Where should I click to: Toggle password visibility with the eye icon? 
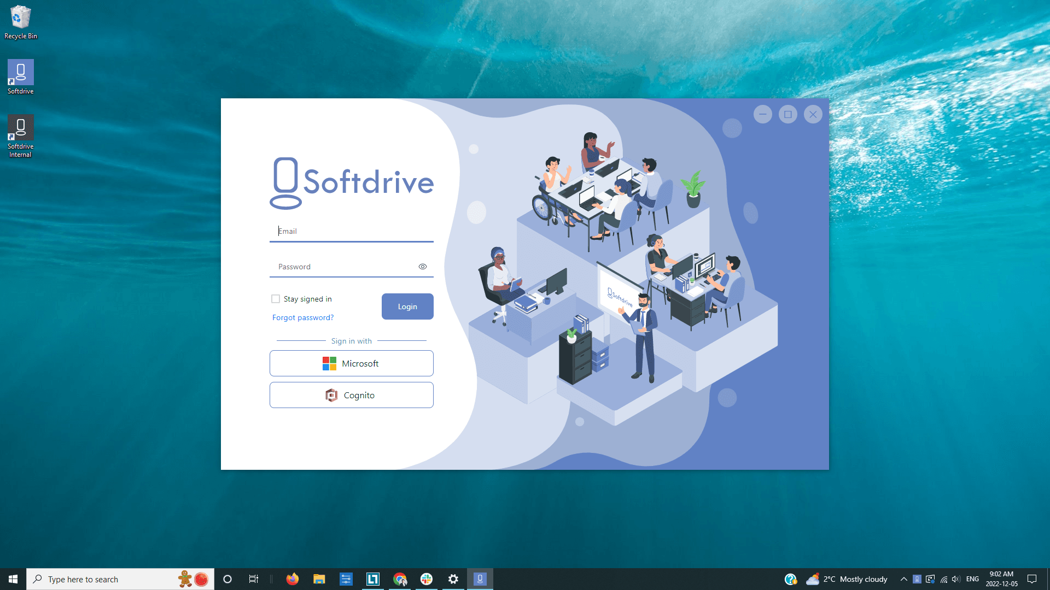[422, 267]
